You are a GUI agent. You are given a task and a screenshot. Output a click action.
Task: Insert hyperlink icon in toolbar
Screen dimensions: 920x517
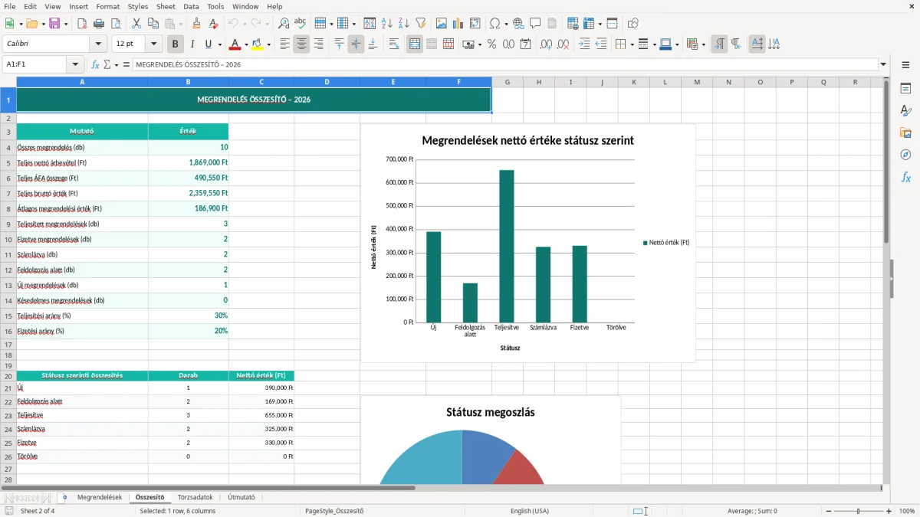[x=518, y=24]
